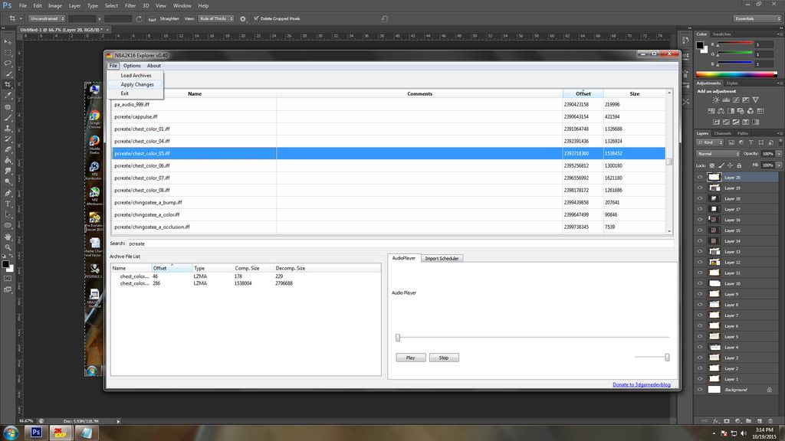
Task: Click the Search field containing pcreate
Action: coord(400,243)
